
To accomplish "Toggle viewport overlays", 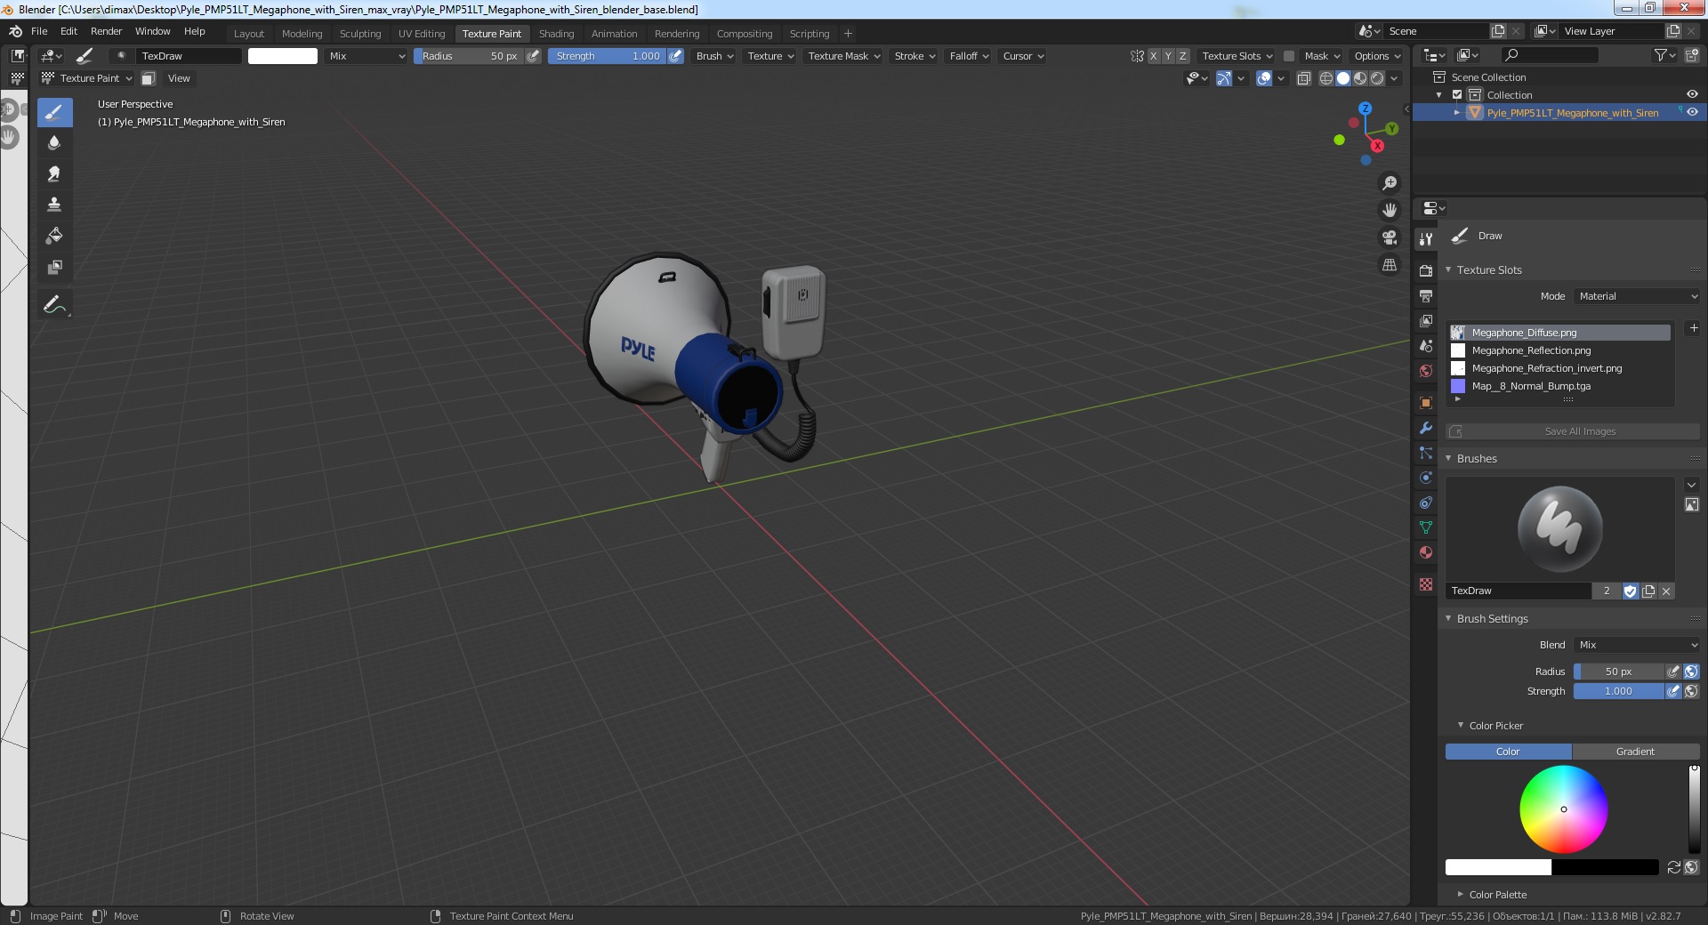I will 1264,78.
